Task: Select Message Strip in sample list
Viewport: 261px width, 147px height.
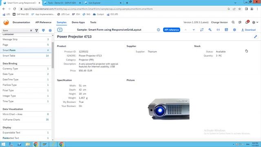Action: coord(26,39)
